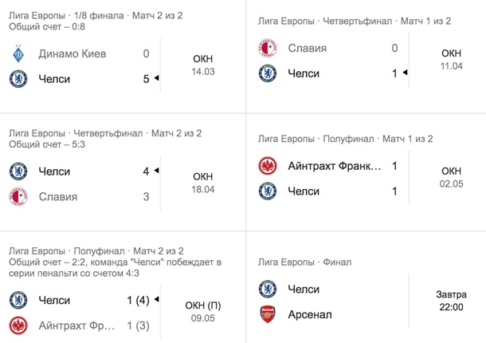Viewport: 486px width, 343px height.
Task: Click the Лига Европы · Финал header
Action: click(306, 262)
